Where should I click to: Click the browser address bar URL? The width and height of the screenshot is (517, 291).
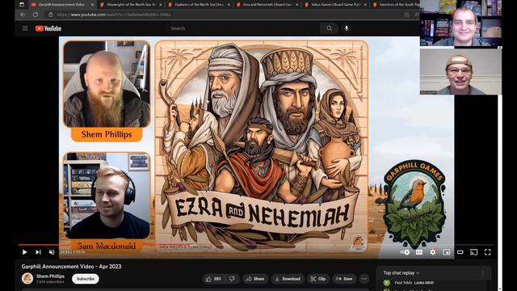pos(114,15)
